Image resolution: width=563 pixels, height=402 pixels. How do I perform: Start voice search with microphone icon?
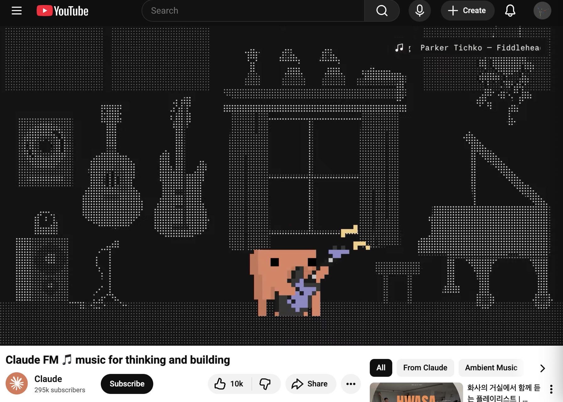(x=420, y=11)
